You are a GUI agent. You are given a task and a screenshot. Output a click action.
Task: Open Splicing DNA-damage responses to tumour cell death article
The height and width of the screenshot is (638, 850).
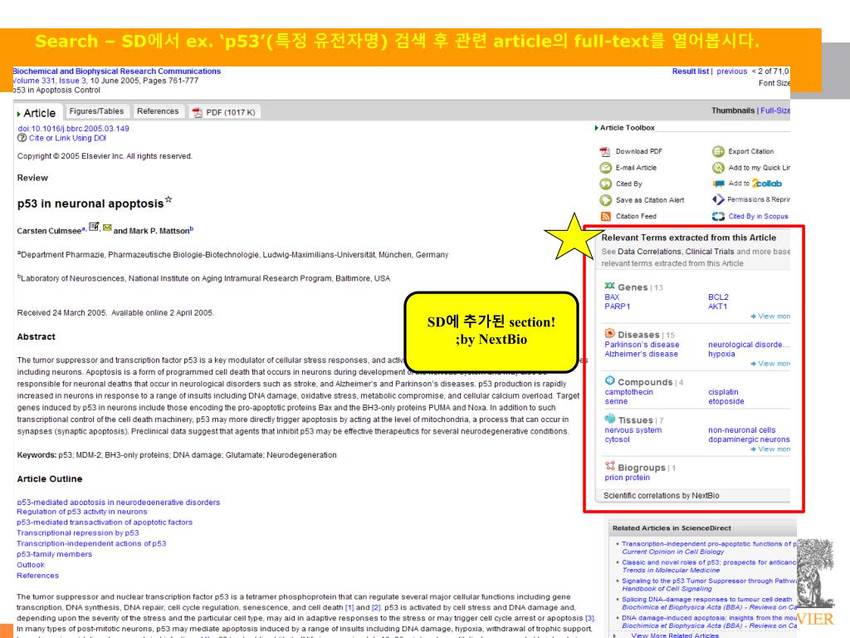[x=707, y=600]
